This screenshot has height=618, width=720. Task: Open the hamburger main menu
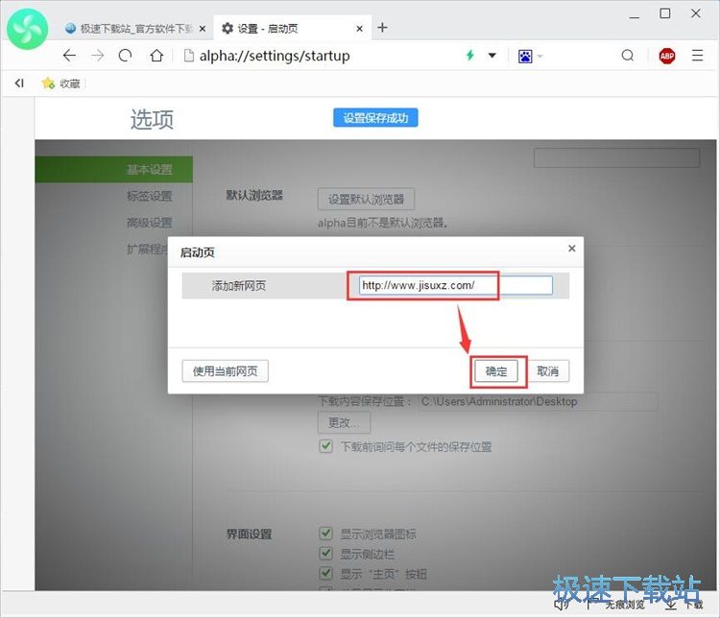coord(697,56)
